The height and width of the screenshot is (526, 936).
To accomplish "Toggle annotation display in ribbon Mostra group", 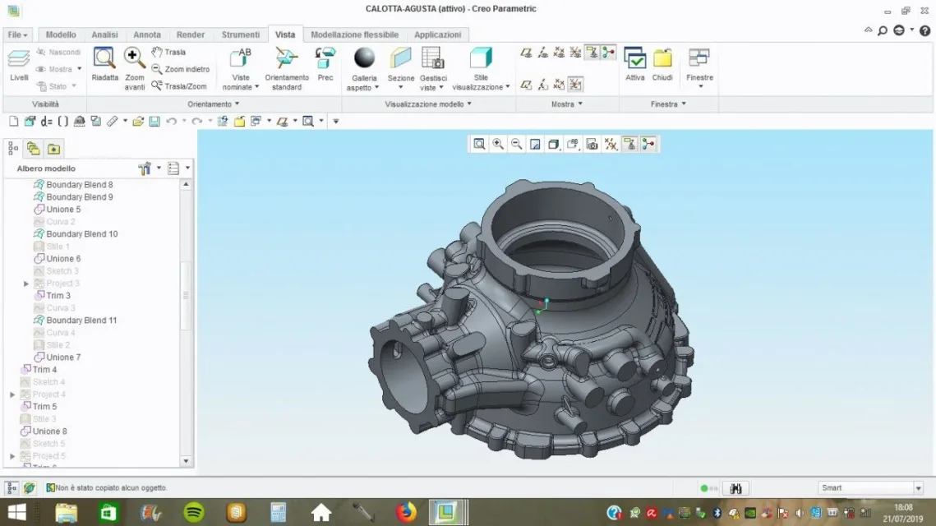I will click(x=592, y=53).
